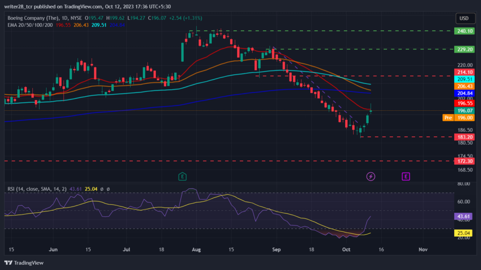Select the RSI (14, close, SMA, 14, 2) legend

click(x=37, y=189)
